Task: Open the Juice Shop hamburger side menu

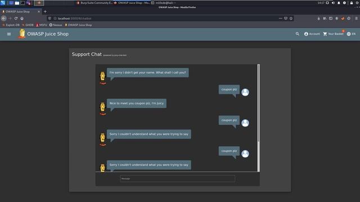Action: [x=9, y=34]
